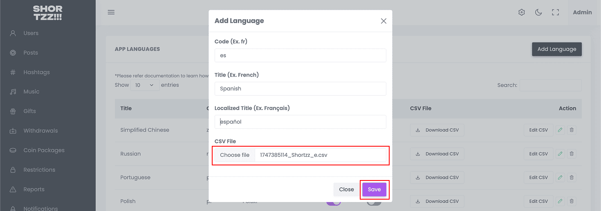
Task: Open the Admin account menu
Action: [x=582, y=12]
